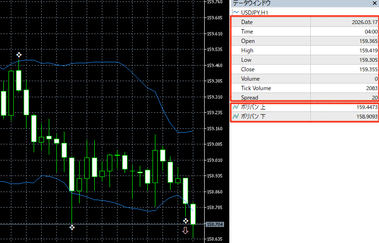
Task: Click the Low price value 159.305
Action: (x=368, y=60)
